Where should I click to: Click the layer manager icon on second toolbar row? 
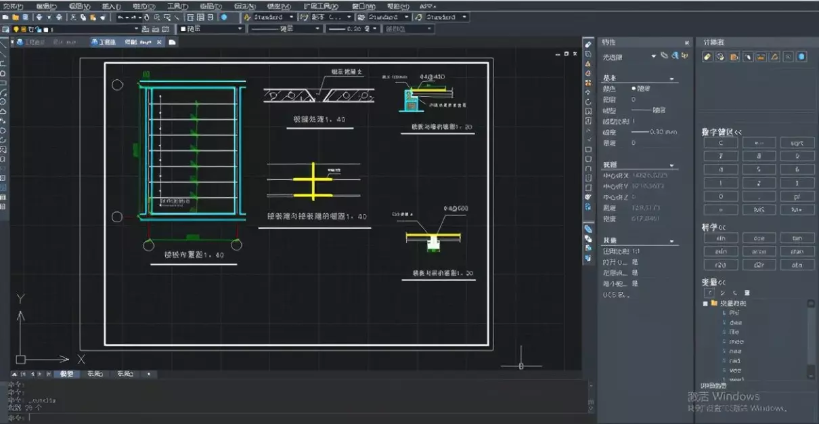click(5, 29)
